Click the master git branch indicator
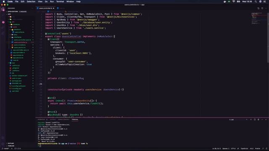The height and width of the screenshot is (151, 269). 5,148
